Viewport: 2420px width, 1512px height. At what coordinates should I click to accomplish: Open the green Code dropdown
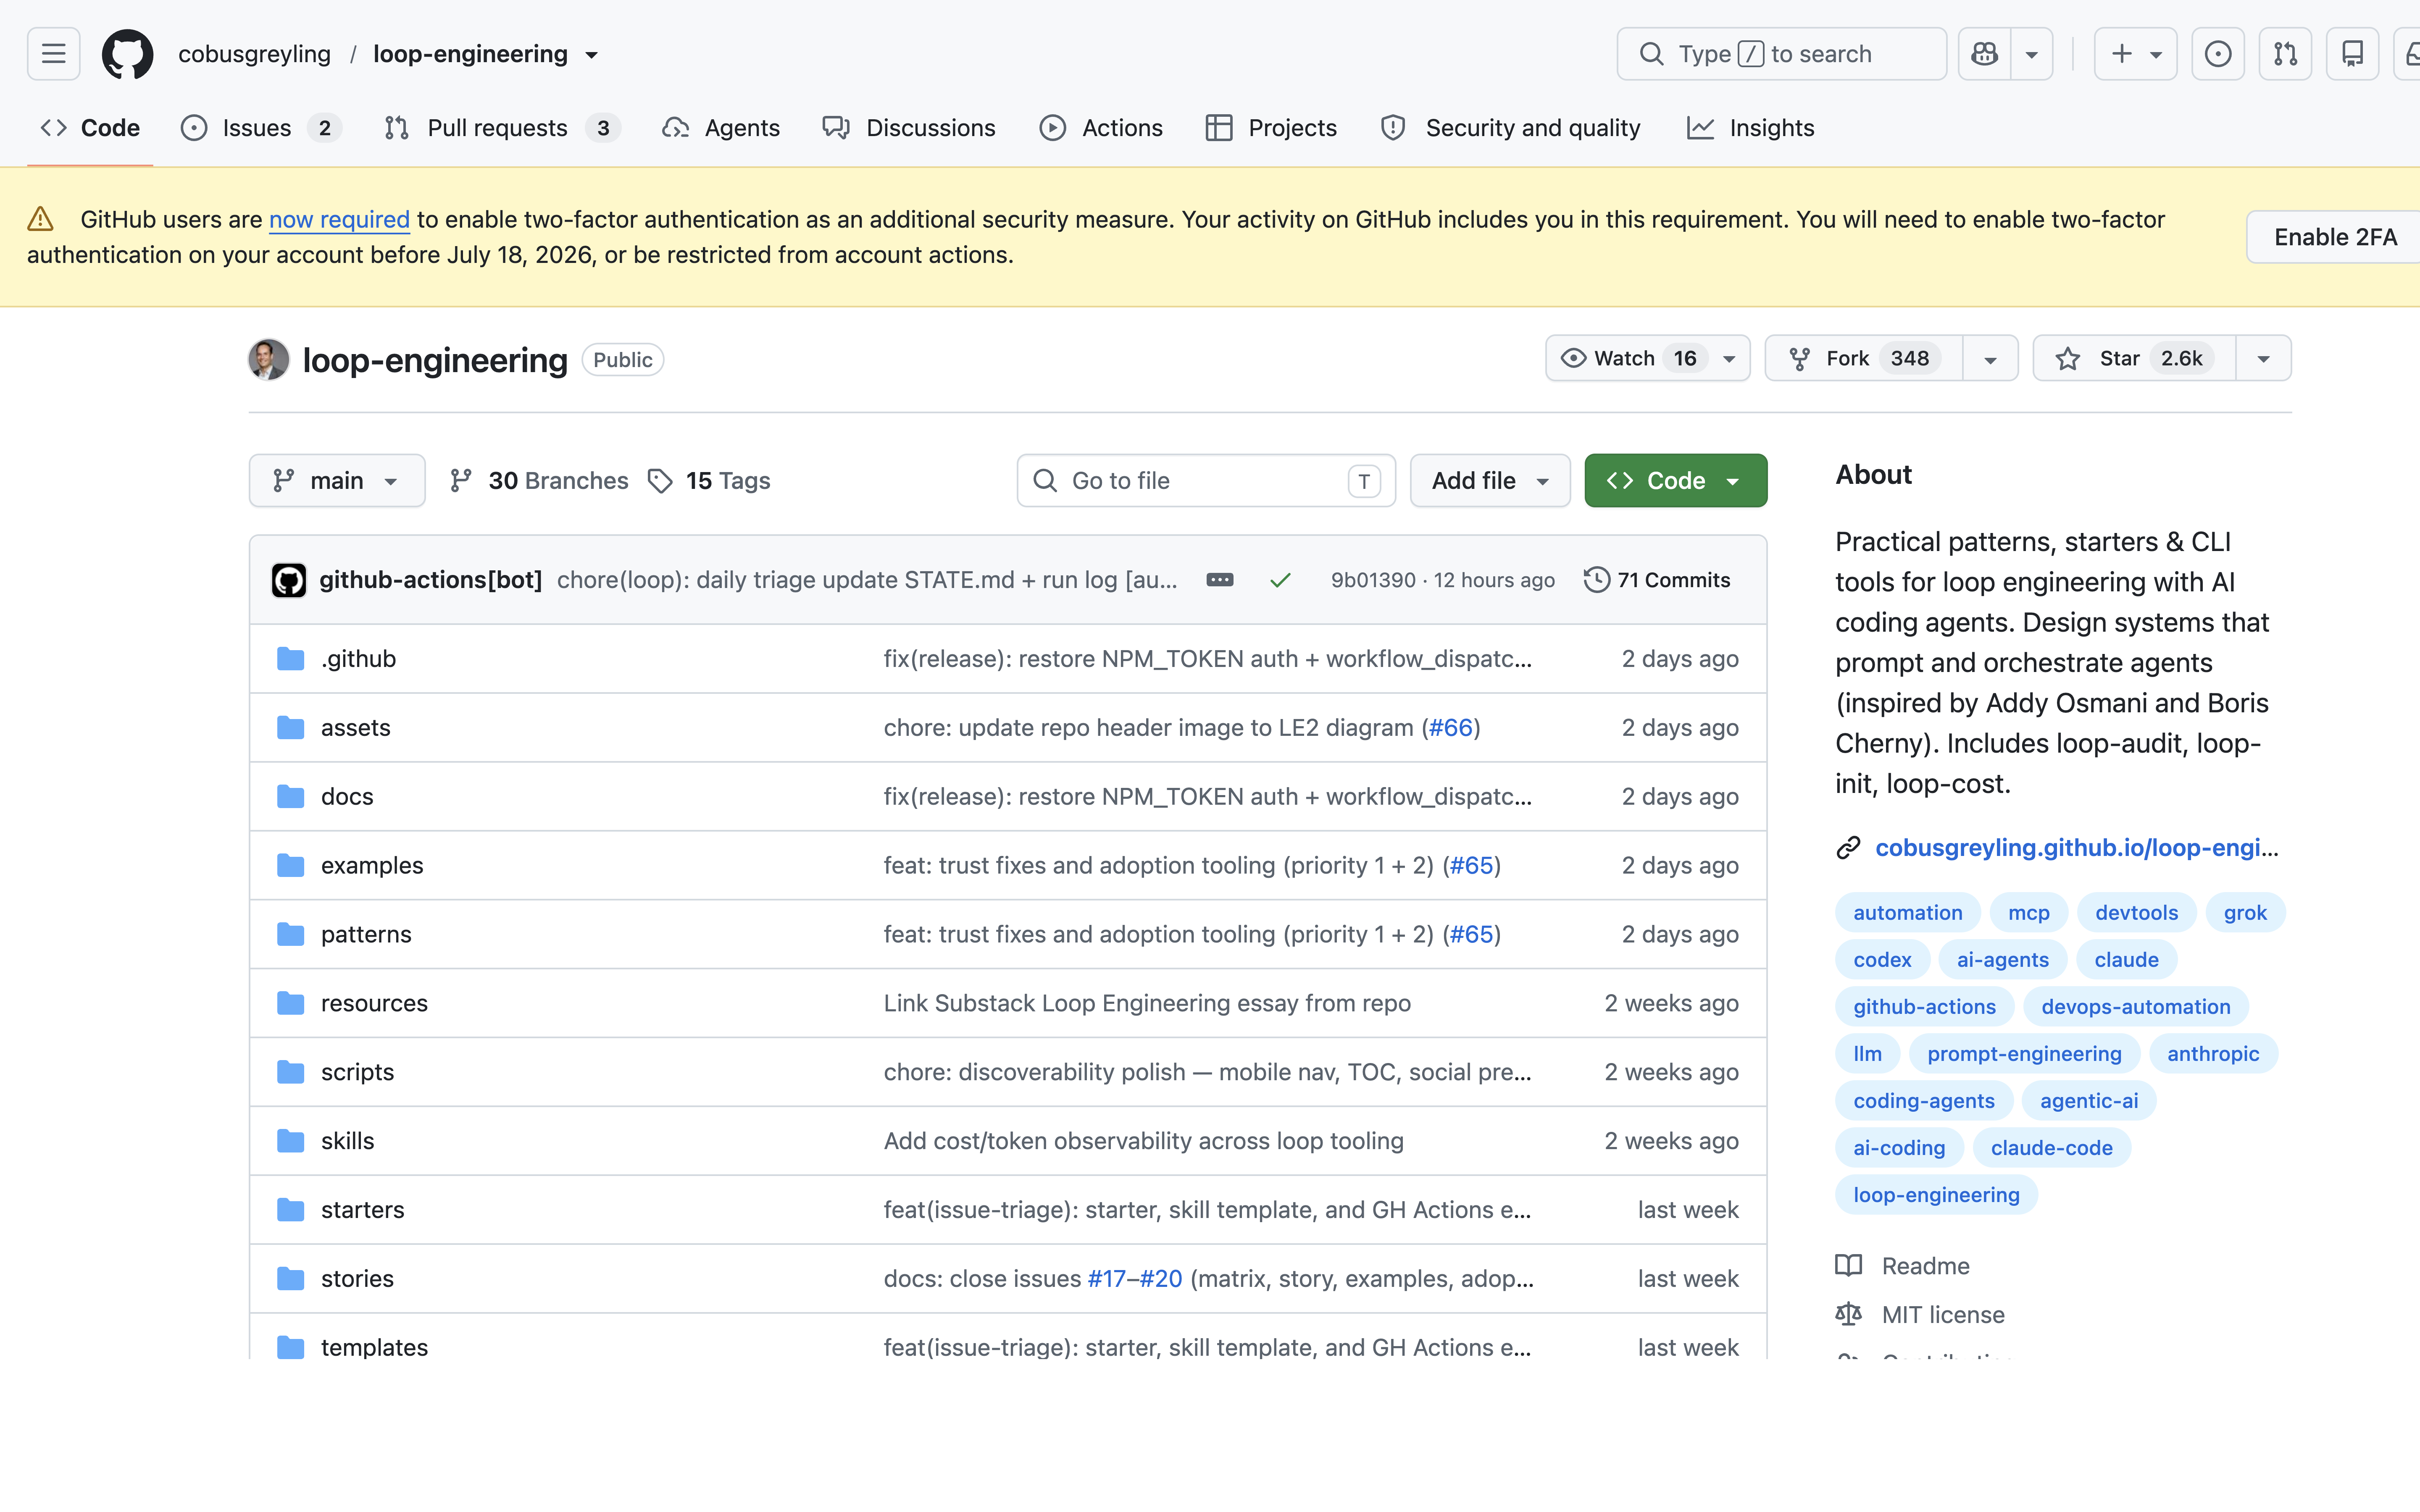click(x=1675, y=481)
